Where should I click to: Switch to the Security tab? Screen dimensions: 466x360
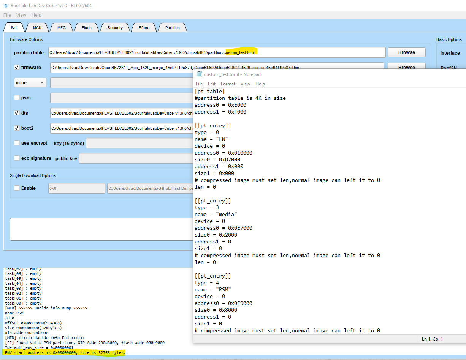pyautogui.click(x=115, y=28)
